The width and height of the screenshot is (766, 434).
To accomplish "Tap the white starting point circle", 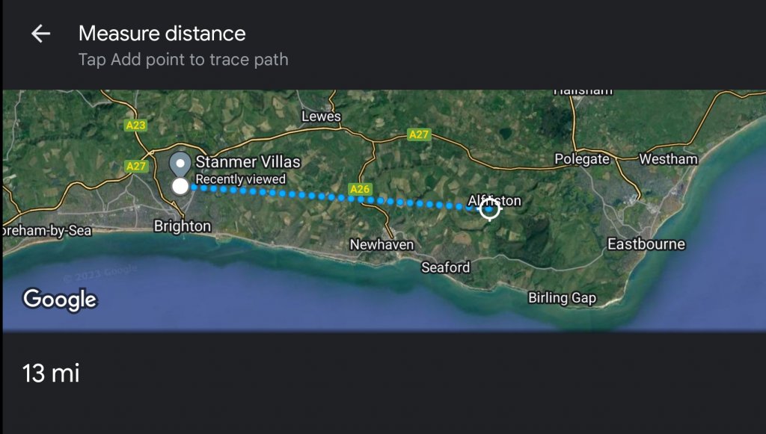I will (x=180, y=186).
